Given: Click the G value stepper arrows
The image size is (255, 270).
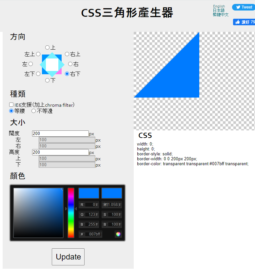Looking at the screenshot, I should (x=97, y=214).
